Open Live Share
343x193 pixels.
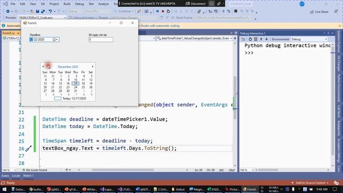pyautogui.click(x=319, y=12)
